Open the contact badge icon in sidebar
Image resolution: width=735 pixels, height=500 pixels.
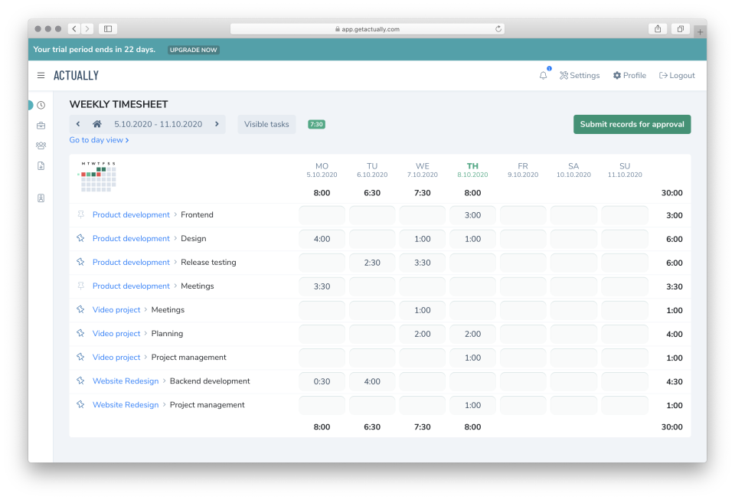coord(41,198)
